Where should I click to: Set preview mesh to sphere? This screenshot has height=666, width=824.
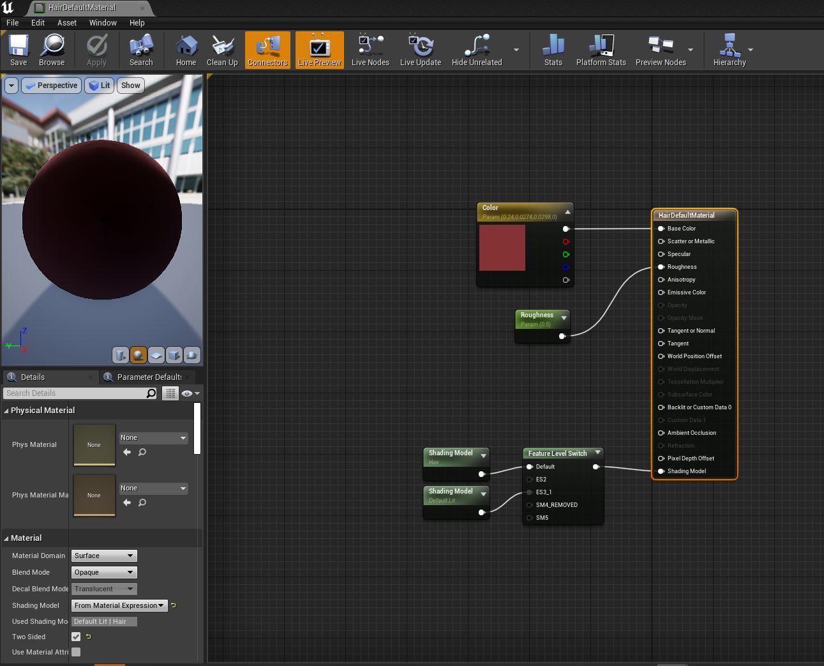pyautogui.click(x=139, y=355)
